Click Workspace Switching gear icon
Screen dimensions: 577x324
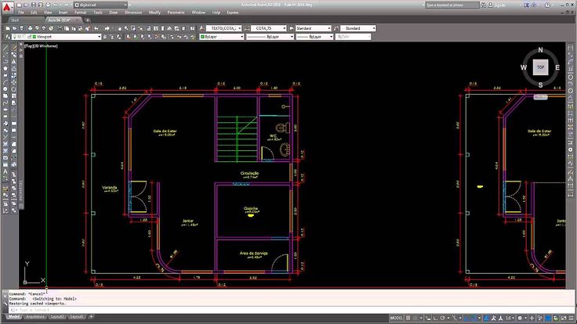520,318
